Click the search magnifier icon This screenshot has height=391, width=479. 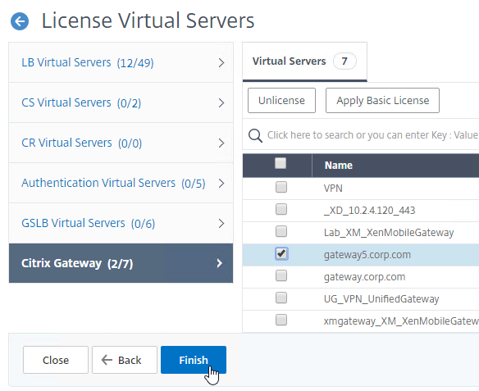pos(255,135)
